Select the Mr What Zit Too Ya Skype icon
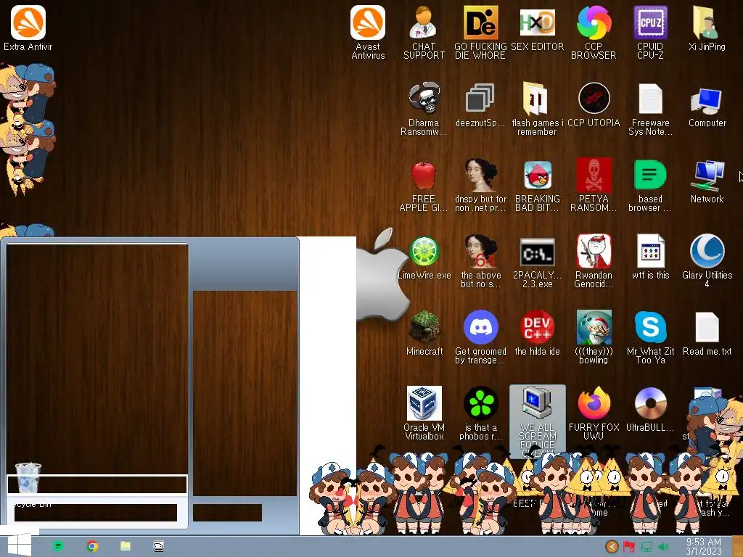 [650, 337]
